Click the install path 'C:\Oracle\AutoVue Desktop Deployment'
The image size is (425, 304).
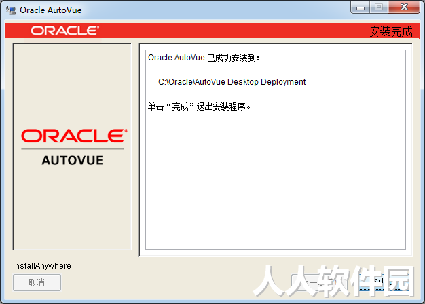[x=232, y=82]
